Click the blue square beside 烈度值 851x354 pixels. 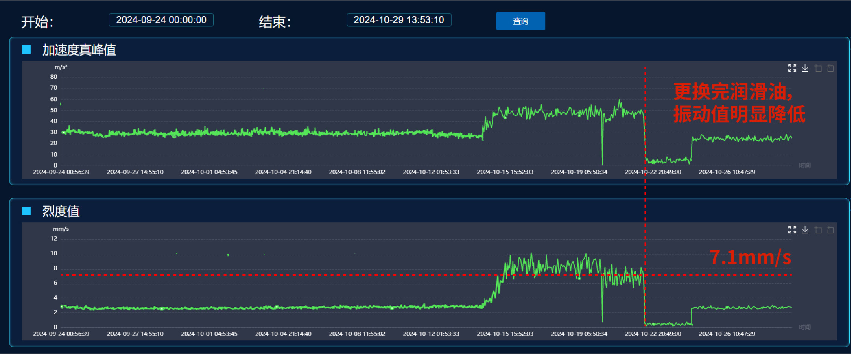coord(26,210)
